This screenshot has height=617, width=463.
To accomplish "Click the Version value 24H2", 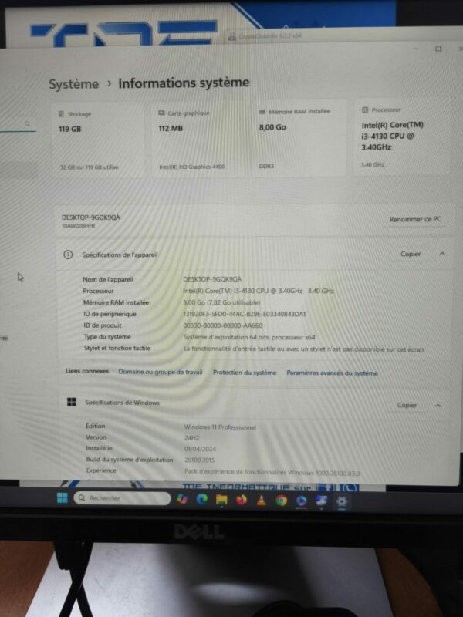I will 191,437.
